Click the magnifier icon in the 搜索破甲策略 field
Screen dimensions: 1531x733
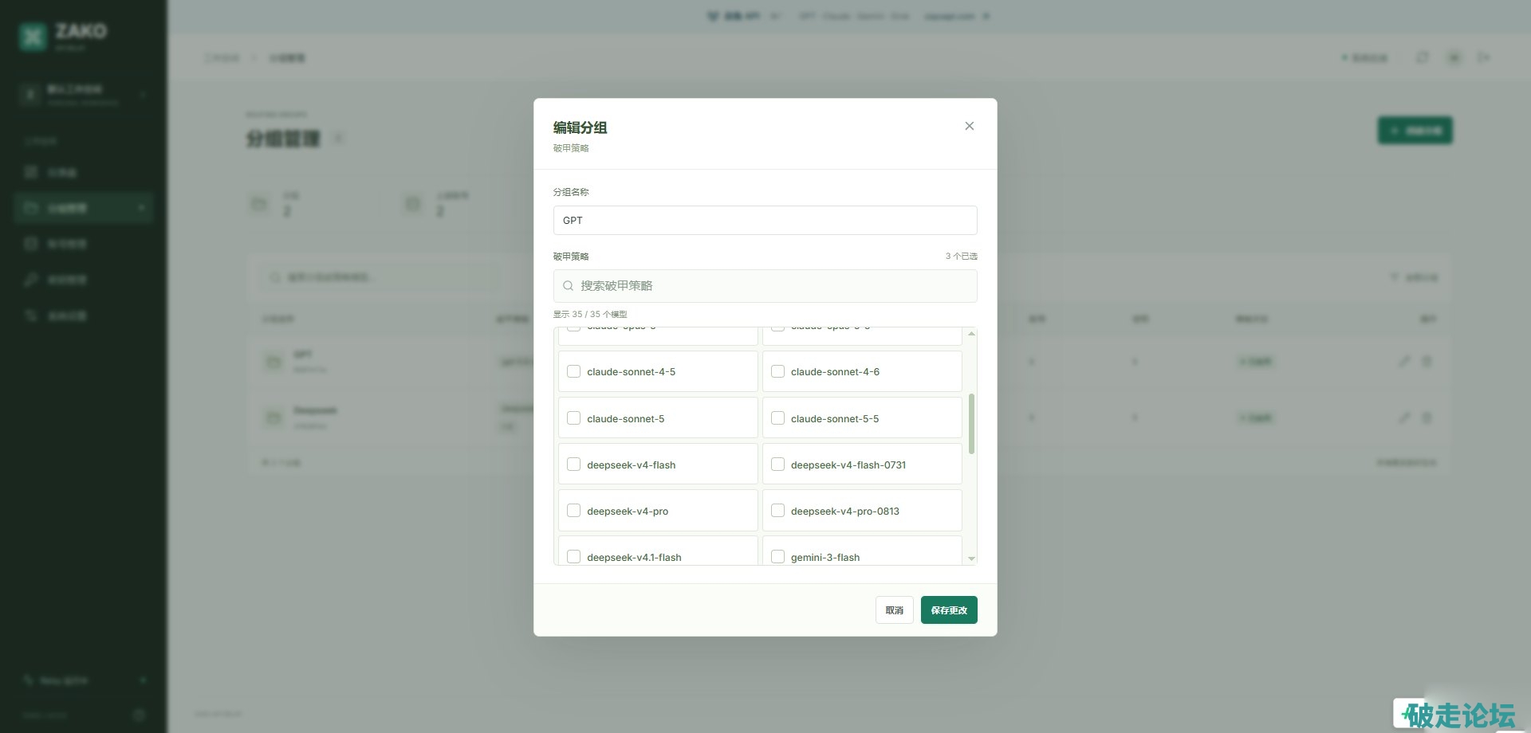click(x=568, y=286)
